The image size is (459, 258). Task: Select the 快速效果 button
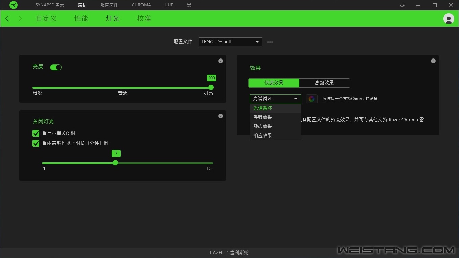click(x=274, y=83)
